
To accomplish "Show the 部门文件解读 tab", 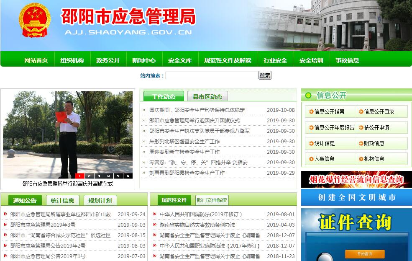I will coord(212,200).
